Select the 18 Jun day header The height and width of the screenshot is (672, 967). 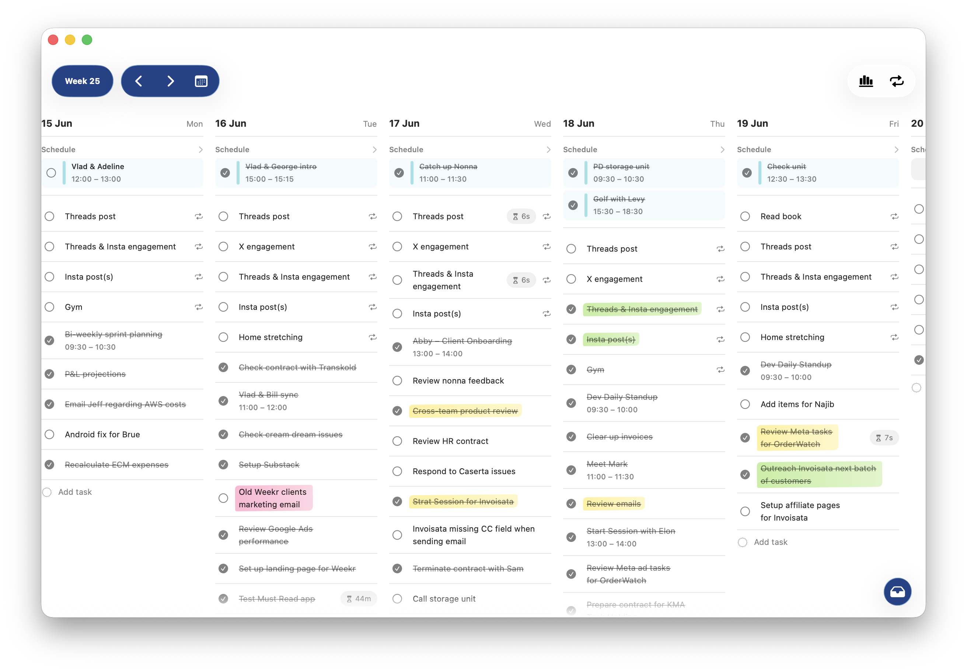tap(579, 123)
